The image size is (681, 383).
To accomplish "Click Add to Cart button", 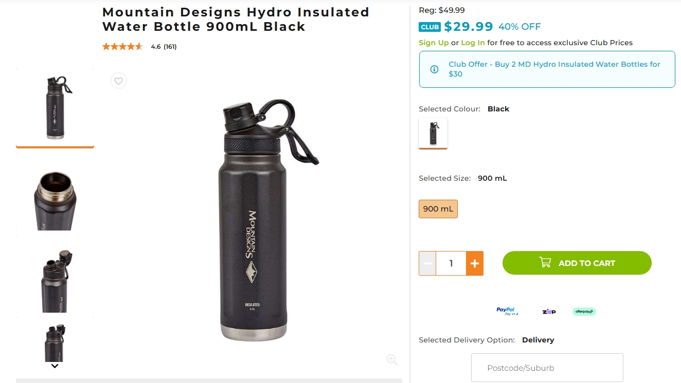I will pyautogui.click(x=577, y=263).
